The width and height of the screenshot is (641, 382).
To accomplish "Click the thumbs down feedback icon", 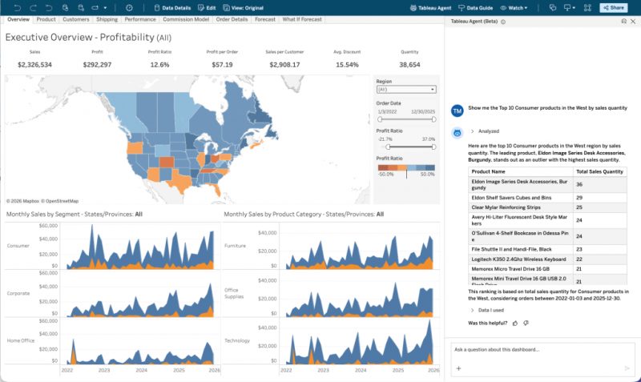I will coord(526,324).
